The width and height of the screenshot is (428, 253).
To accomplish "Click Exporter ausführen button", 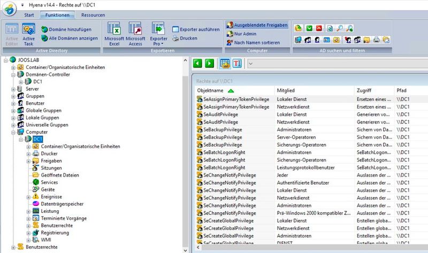I will tap(196, 29).
